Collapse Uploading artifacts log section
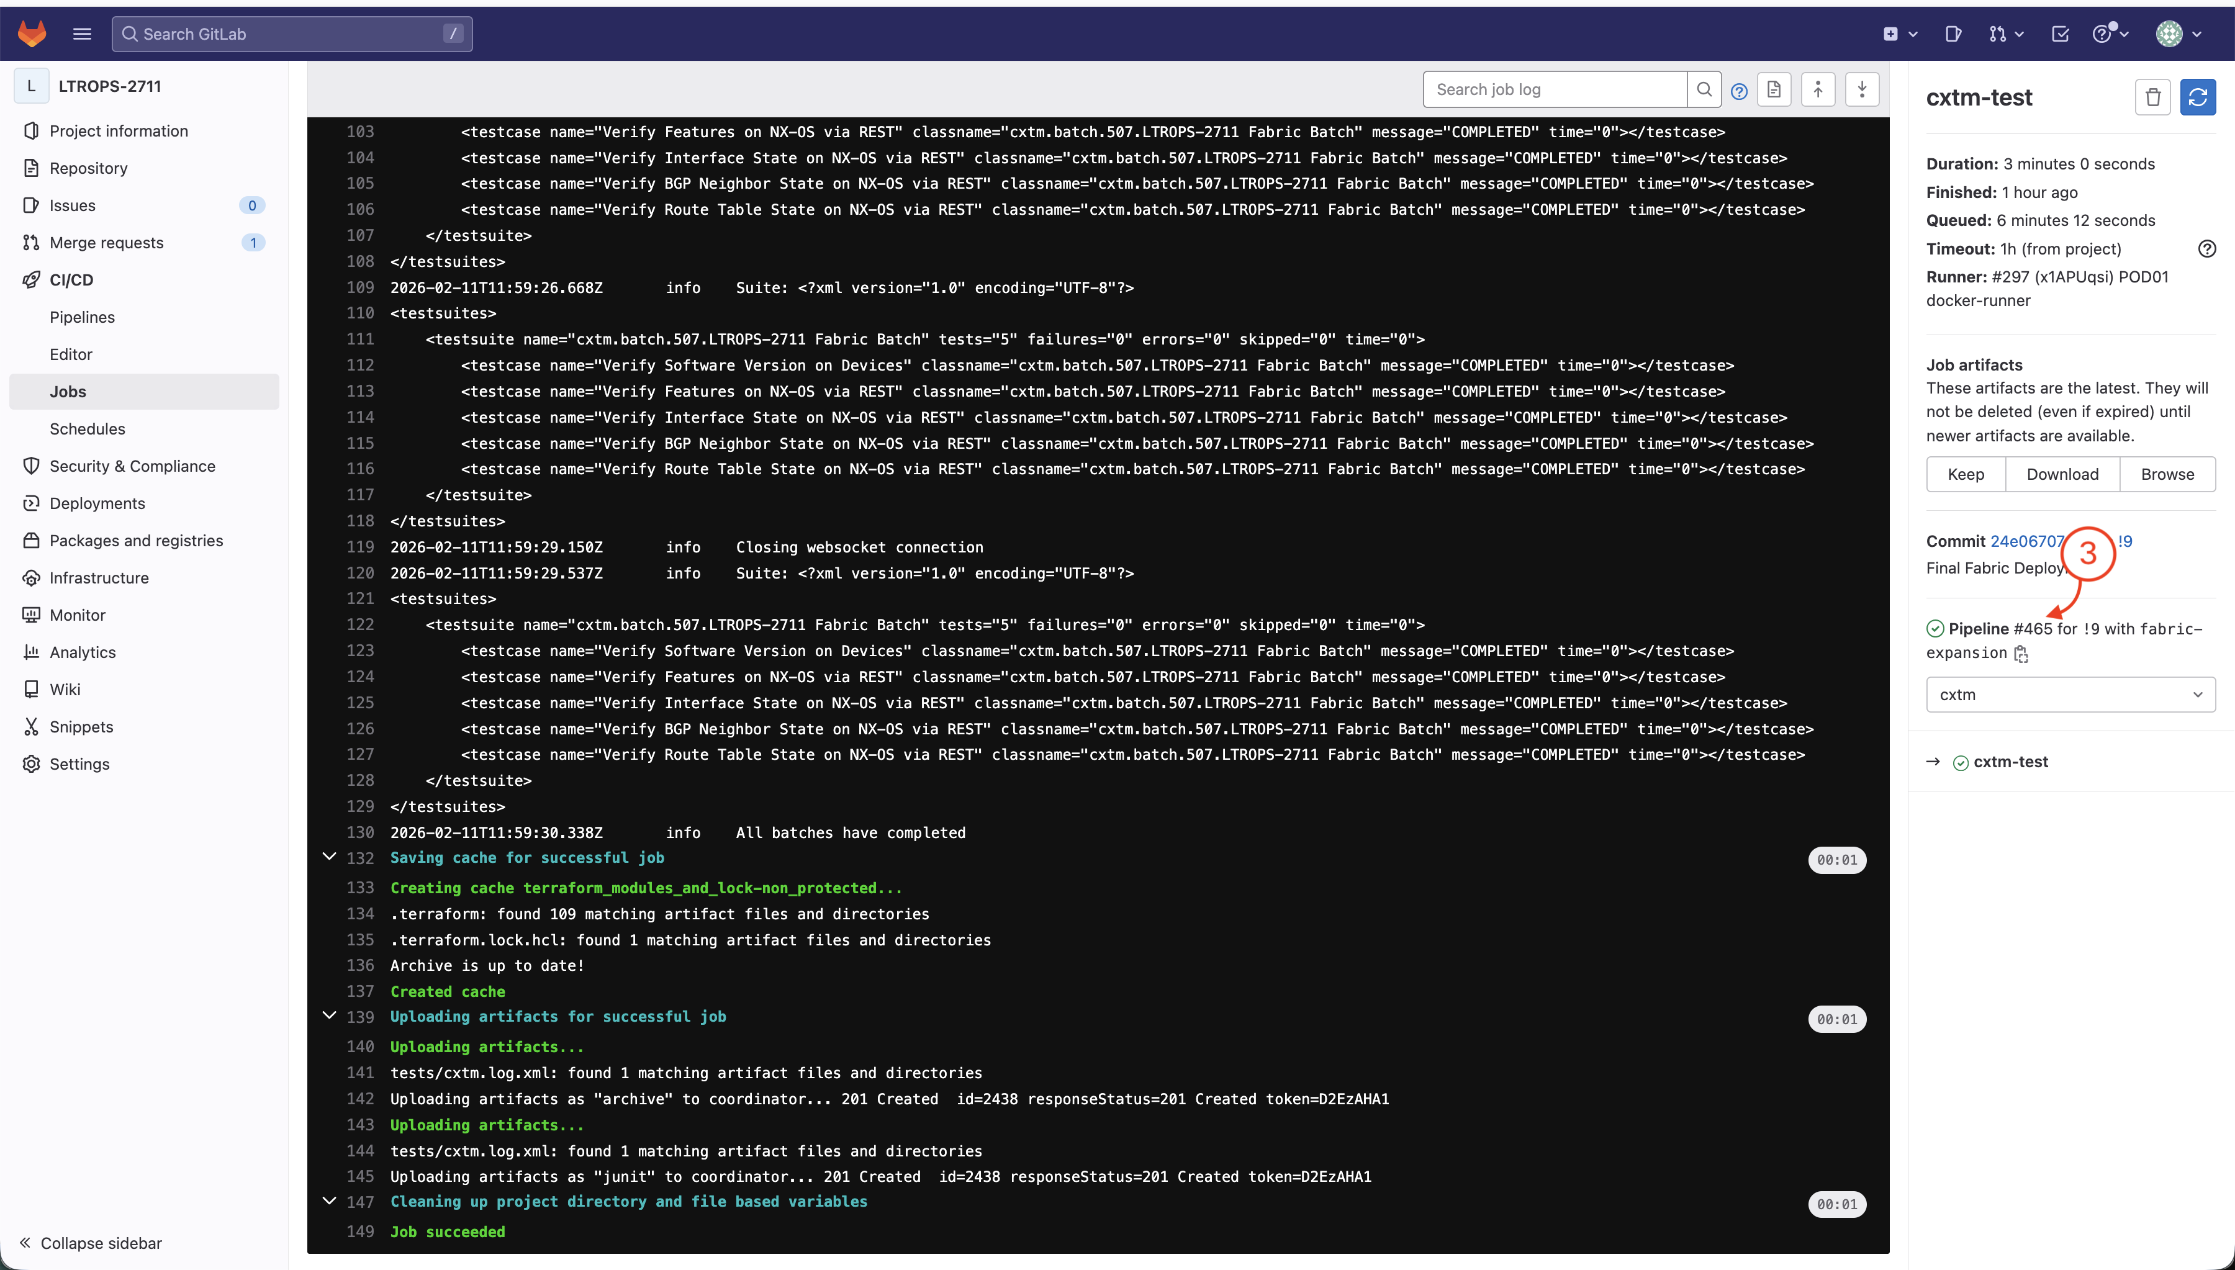Image resolution: width=2235 pixels, height=1270 pixels. (330, 1016)
